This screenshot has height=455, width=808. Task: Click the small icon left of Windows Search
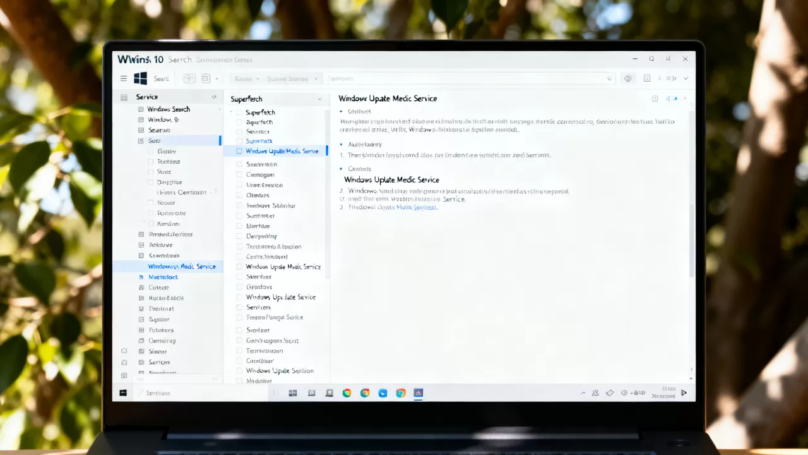pyautogui.click(x=141, y=109)
